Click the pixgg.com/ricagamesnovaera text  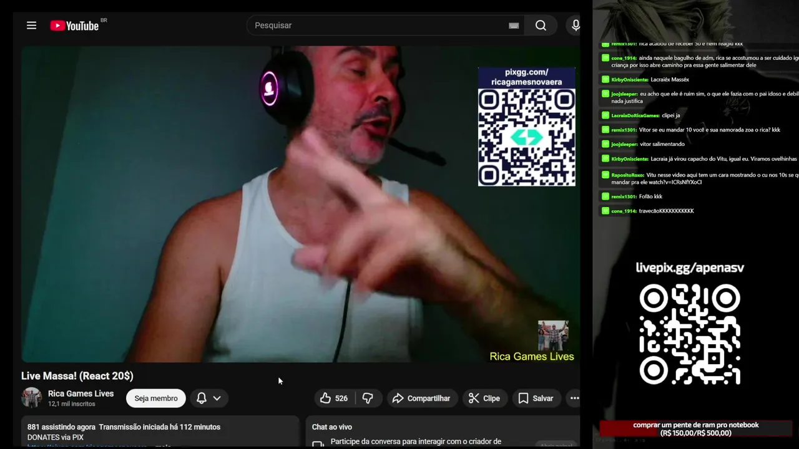point(526,77)
